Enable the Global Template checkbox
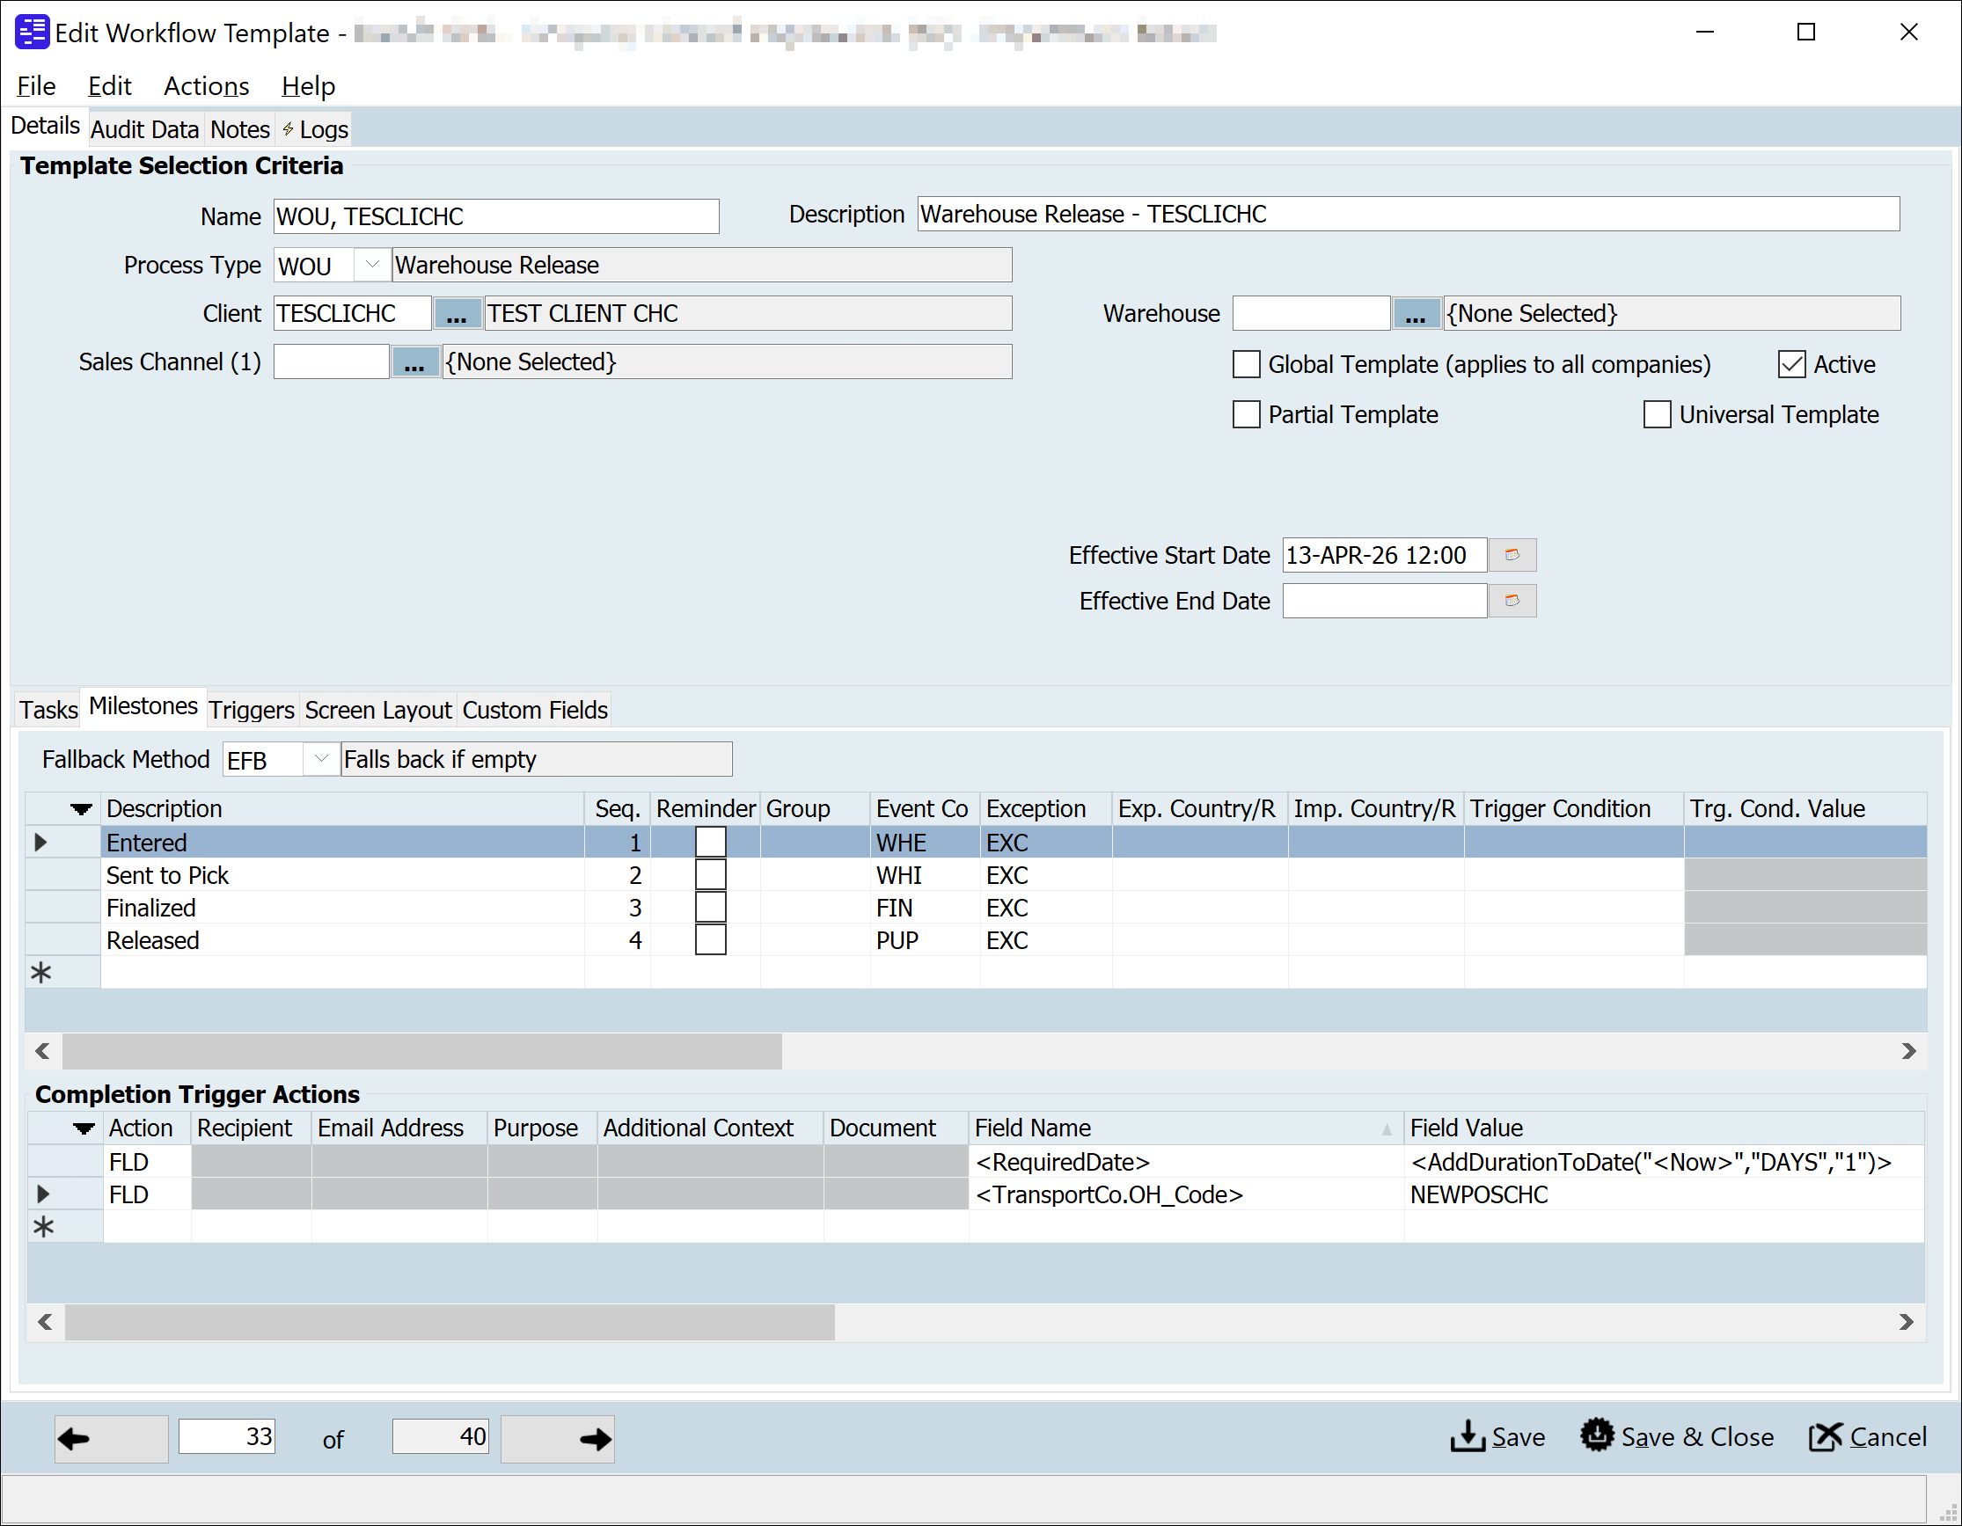 tap(1246, 364)
